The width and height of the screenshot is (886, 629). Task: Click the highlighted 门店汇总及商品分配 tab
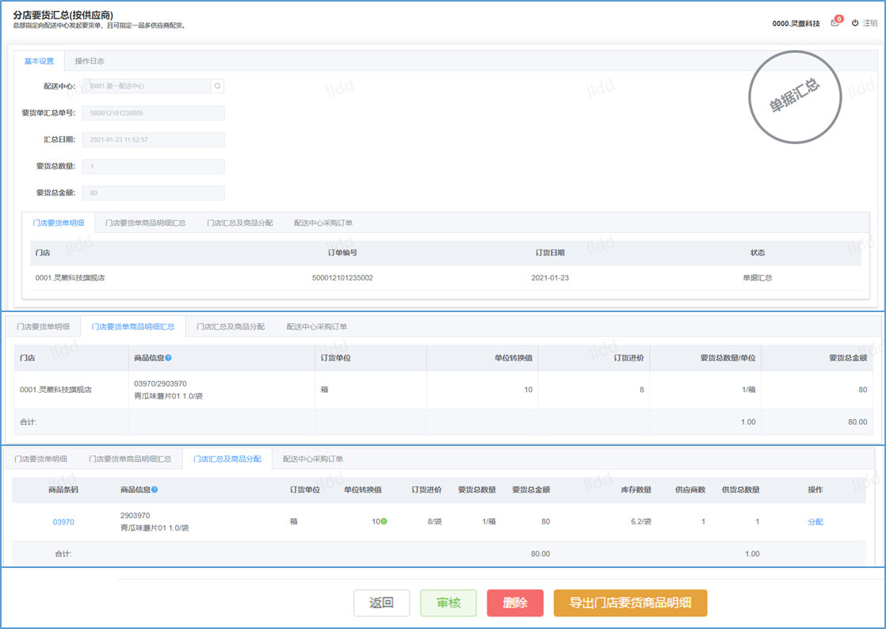(x=227, y=459)
